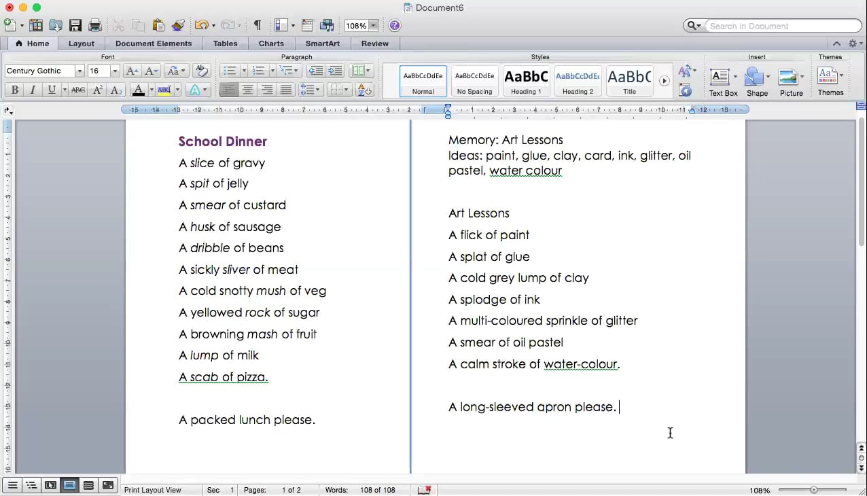Click the yellow text highlight color button
This screenshot has height=496, width=867.
pos(164,90)
